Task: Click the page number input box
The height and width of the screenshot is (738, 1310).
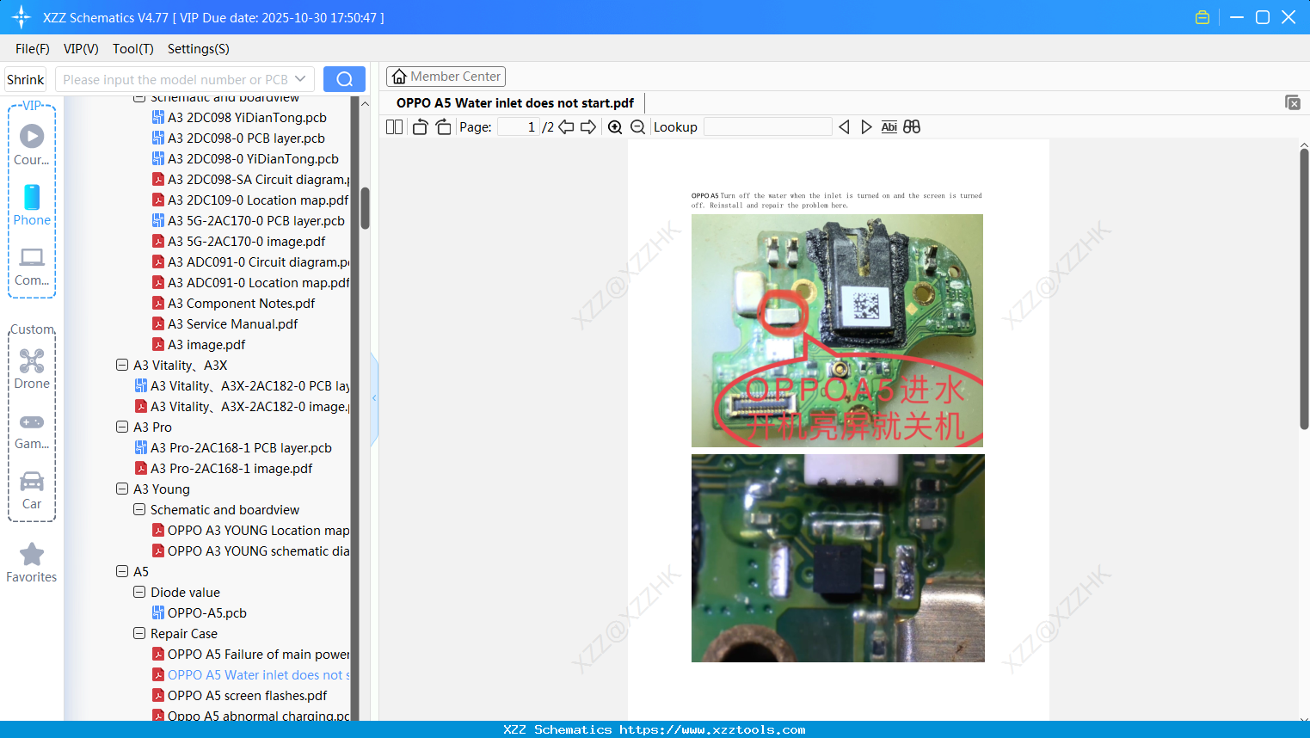Action: (519, 127)
